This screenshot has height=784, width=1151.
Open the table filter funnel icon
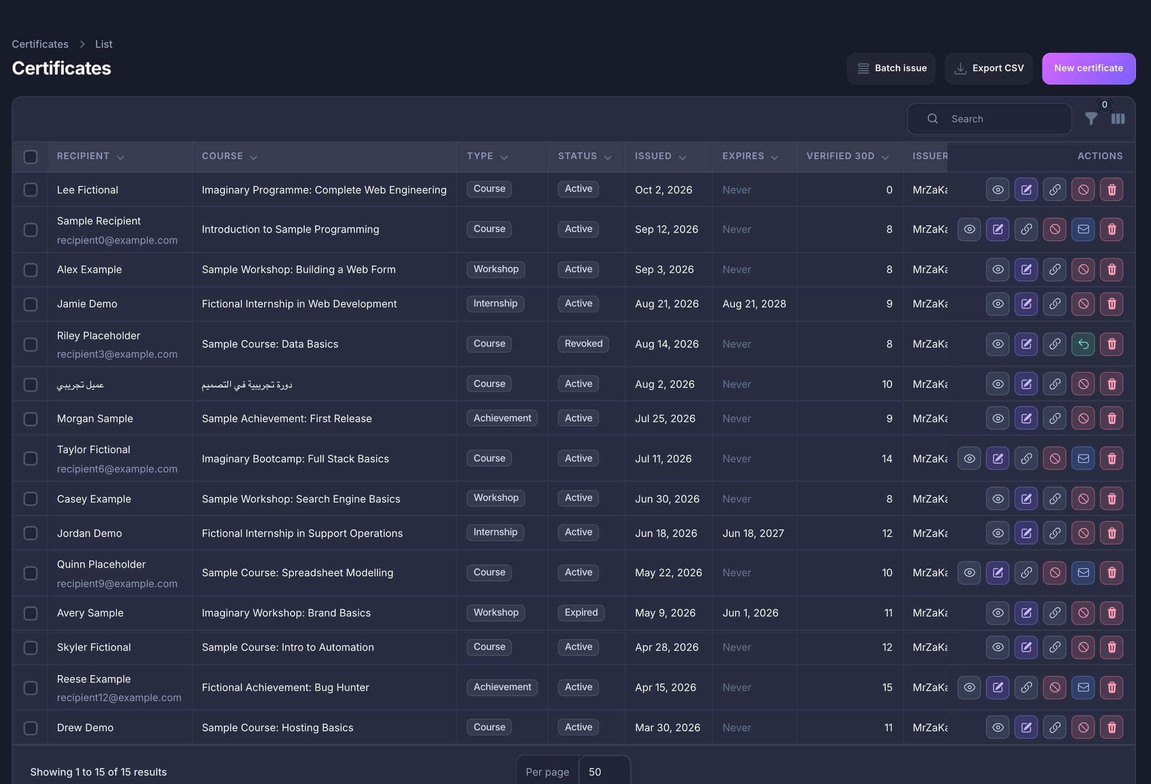tap(1091, 119)
